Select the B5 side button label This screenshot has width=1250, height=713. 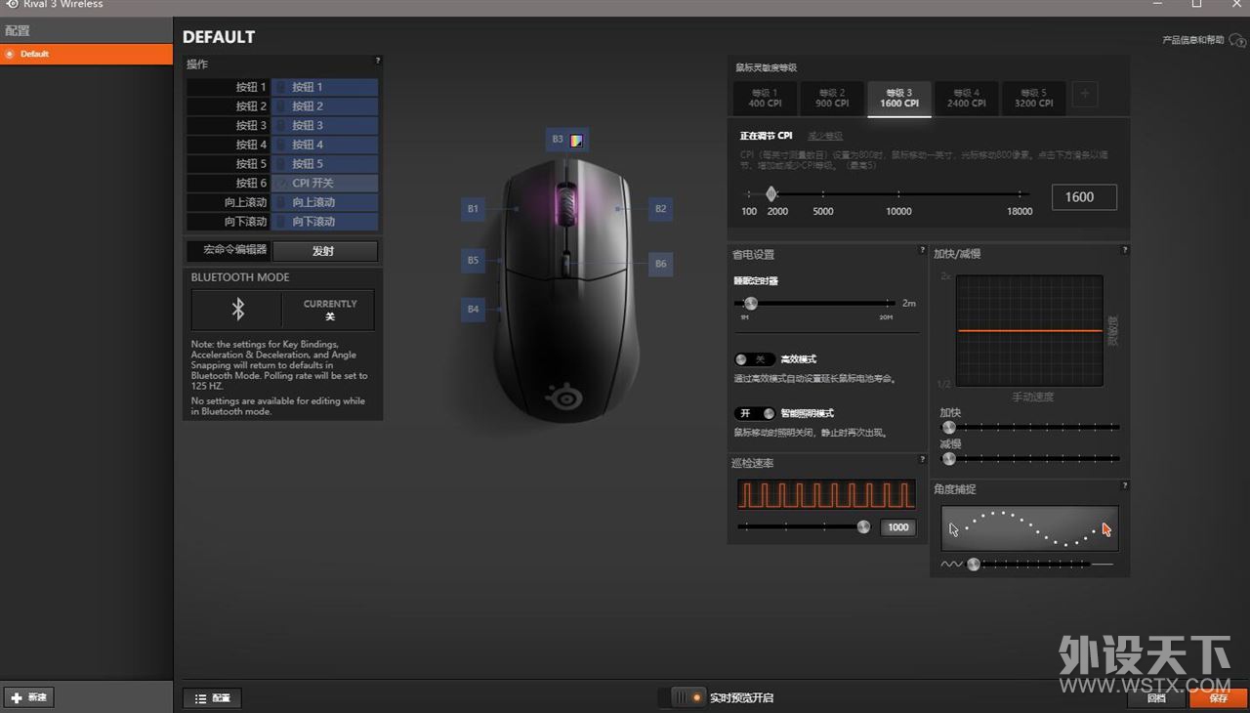473,260
